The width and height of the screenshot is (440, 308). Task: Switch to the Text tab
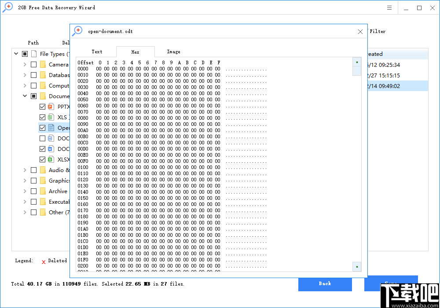(x=97, y=51)
